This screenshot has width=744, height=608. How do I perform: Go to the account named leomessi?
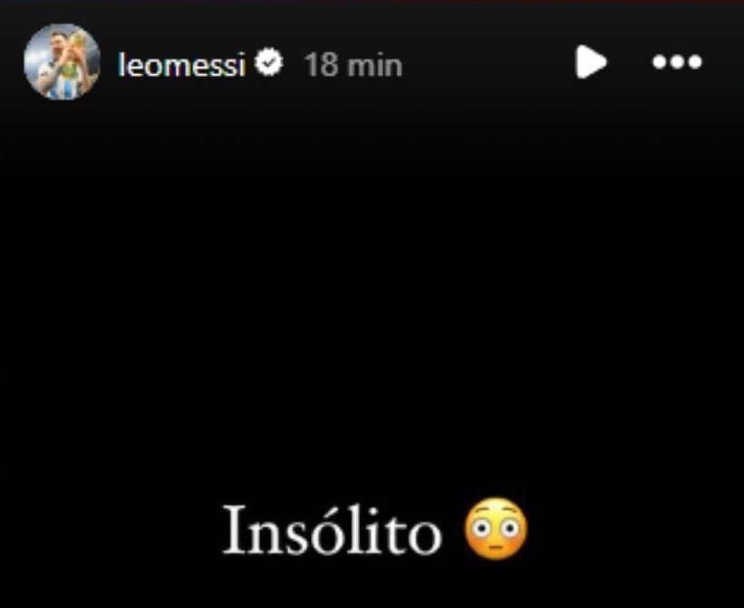182,64
